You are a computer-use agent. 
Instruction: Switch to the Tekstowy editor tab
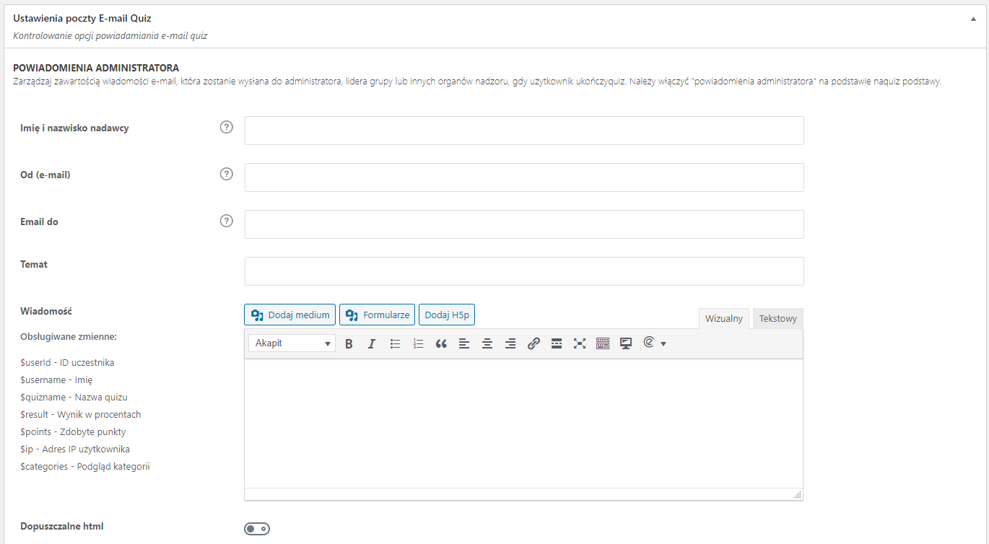[777, 319]
